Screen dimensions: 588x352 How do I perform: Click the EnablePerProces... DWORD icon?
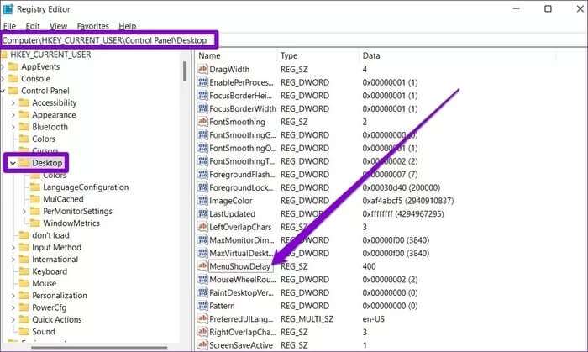coord(202,82)
